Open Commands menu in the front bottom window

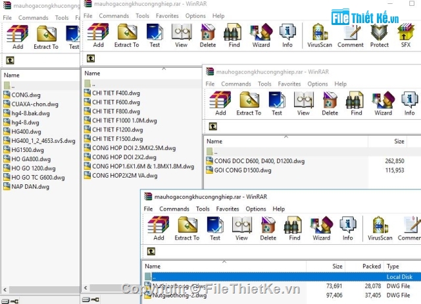174,209
